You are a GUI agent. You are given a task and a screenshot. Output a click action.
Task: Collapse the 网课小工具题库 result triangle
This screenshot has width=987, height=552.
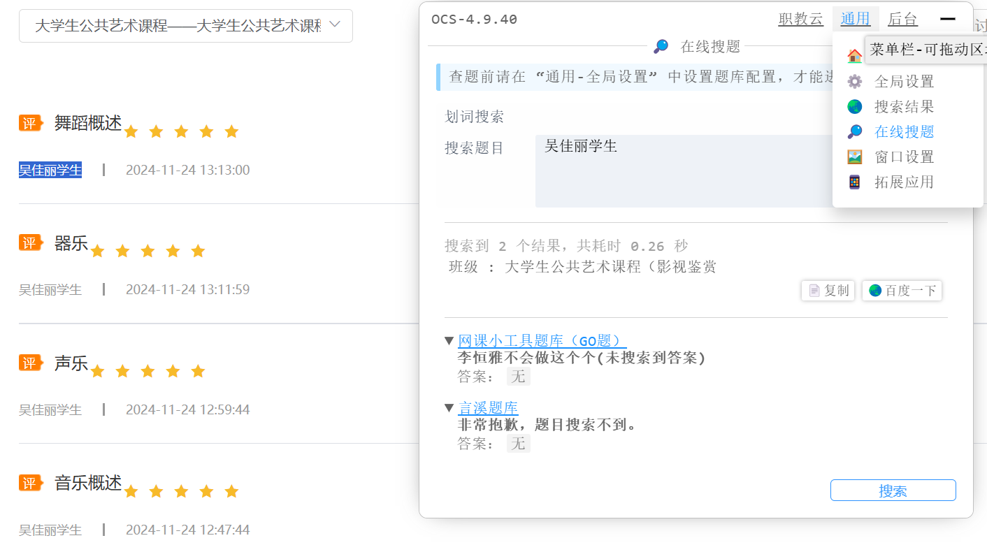pos(449,341)
